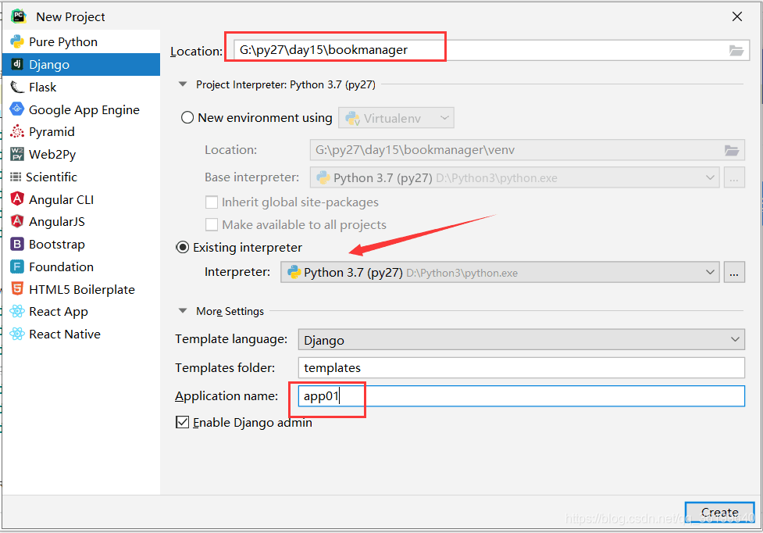The width and height of the screenshot is (763, 533).
Task: Select Existing interpreter radio button
Action: coord(183,247)
